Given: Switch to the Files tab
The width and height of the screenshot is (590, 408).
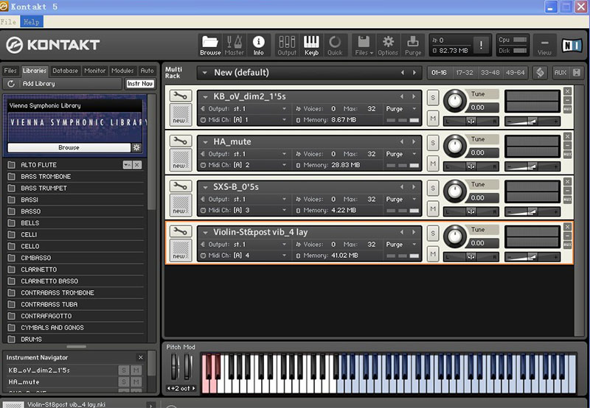Looking at the screenshot, I should 10,71.
